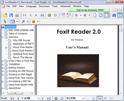
Task: Click the Open file folder icon
Action: (x=5, y=15)
